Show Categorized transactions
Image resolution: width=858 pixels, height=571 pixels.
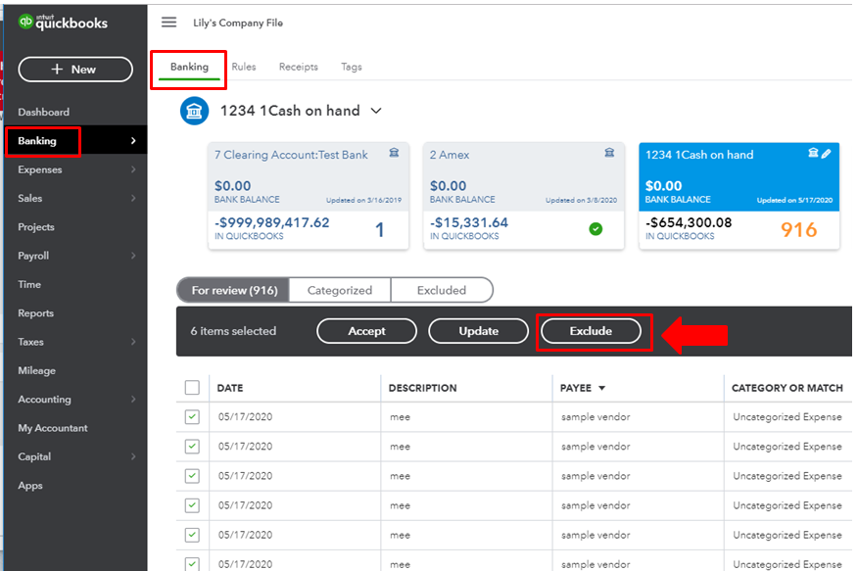[340, 290]
